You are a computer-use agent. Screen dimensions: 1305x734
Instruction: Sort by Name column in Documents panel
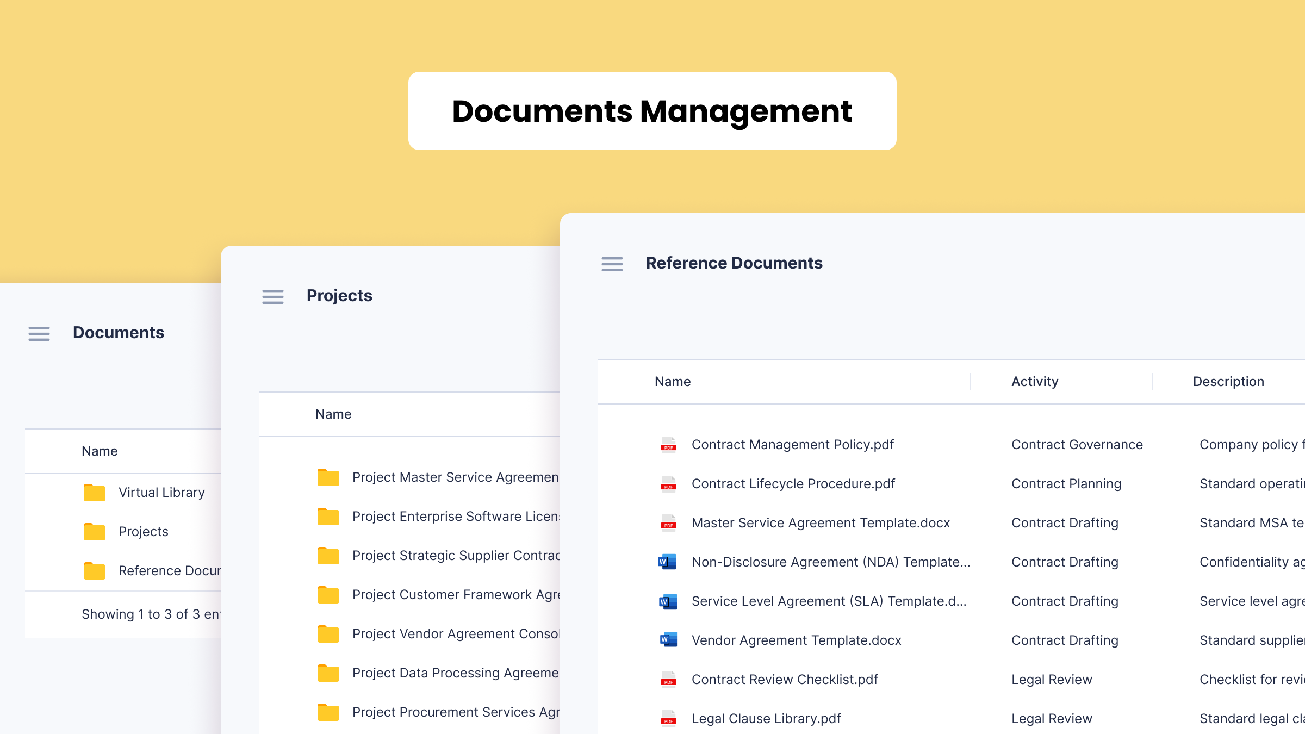[x=100, y=451]
